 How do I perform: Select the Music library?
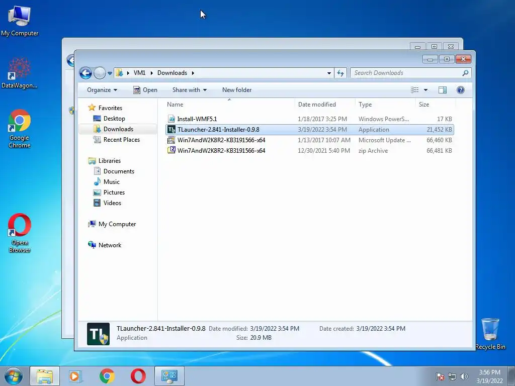(111, 181)
